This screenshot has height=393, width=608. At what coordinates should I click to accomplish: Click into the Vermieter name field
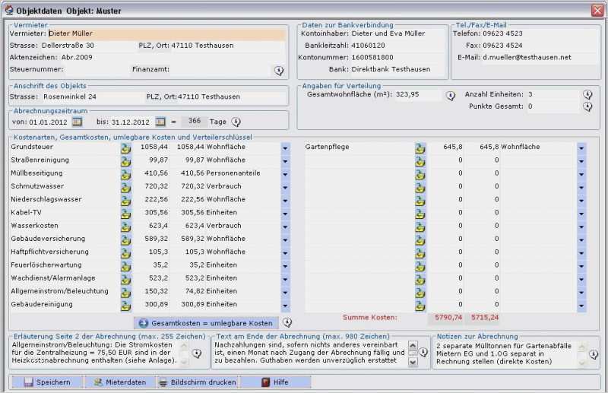pyautogui.click(x=166, y=33)
